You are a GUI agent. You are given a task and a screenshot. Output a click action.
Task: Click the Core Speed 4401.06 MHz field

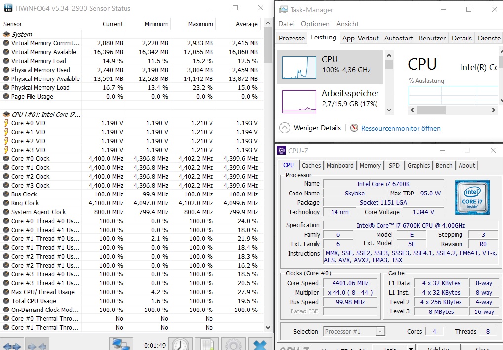(350, 283)
